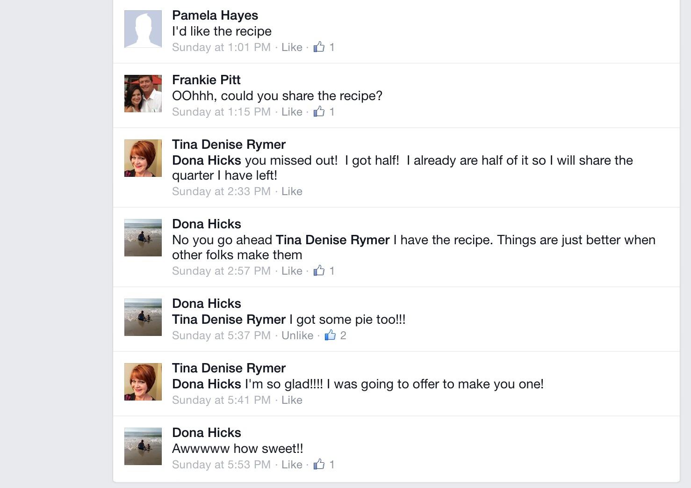Unlike Dona Hicks' pie comment
Viewport: 691px width, 488px height.
pyautogui.click(x=297, y=335)
